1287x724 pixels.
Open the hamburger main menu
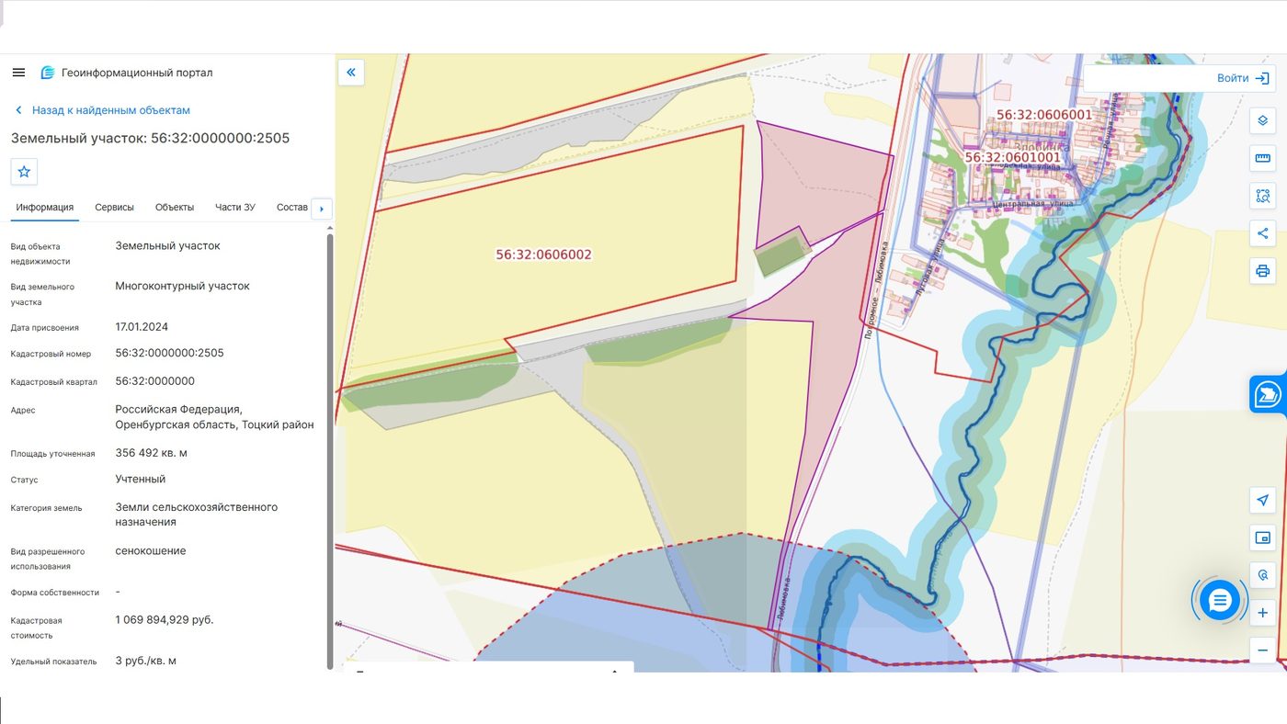(x=18, y=73)
